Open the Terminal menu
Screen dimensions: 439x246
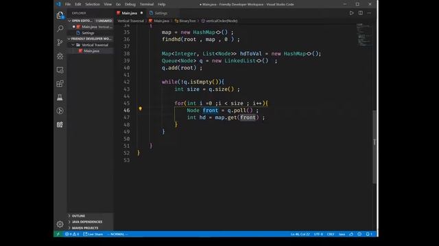pyautogui.click(x=146, y=4)
